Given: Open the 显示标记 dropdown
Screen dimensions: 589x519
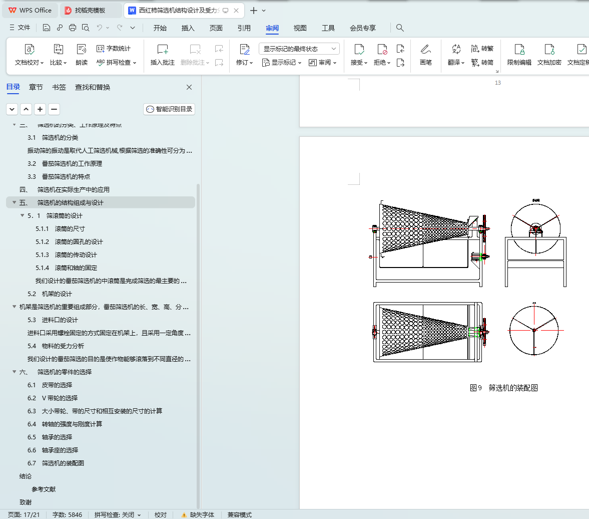Looking at the screenshot, I should 282,63.
